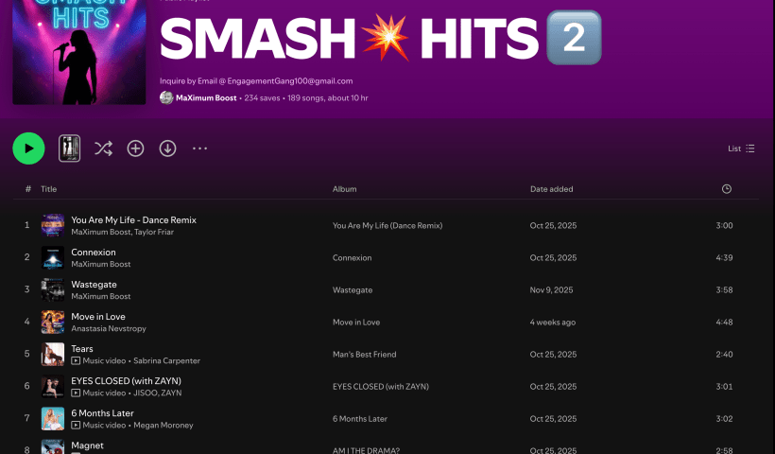The height and width of the screenshot is (454, 775).
Task: Open Anastasia Nevstropy artist page
Action: pyautogui.click(x=112, y=328)
